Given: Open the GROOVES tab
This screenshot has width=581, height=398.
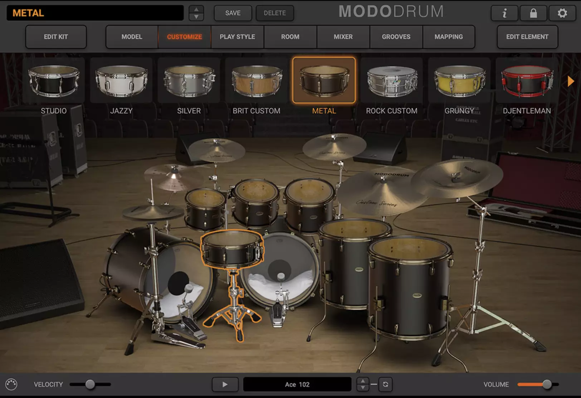Looking at the screenshot, I should click(x=396, y=37).
